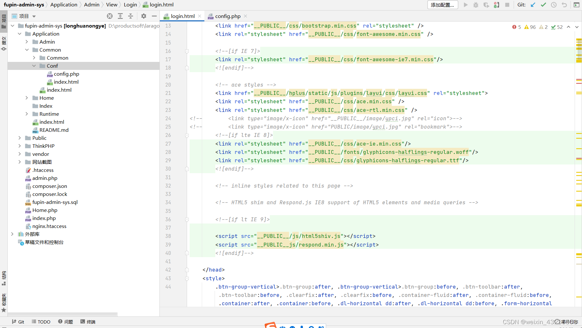Viewport: 582px width, 328px height.
Task: Expand the Admin folder
Action: [x=27, y=42]
